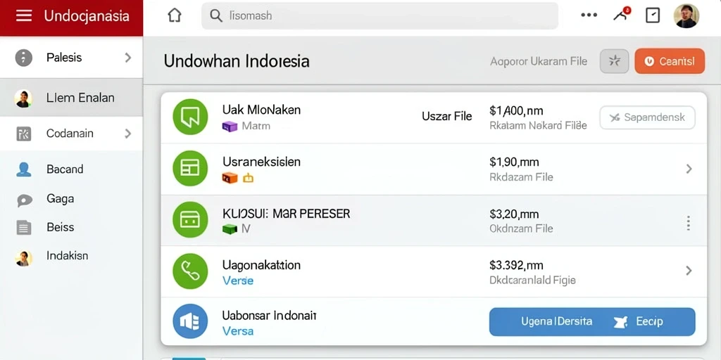Viewport: 721px width, 360px height.
Task: Click the Uszar File label
Action: 447,116
